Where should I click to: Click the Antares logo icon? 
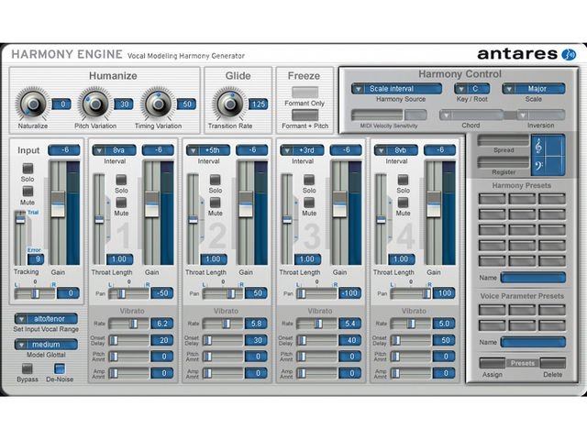tap(569, 55)
